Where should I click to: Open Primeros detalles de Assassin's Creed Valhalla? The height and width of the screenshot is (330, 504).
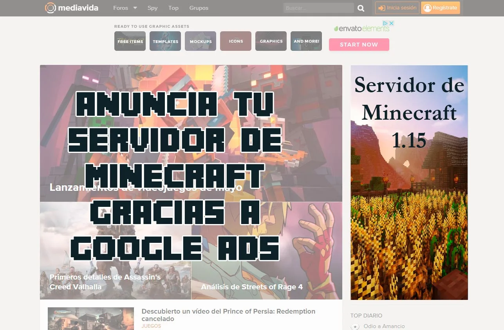(105, 282)
